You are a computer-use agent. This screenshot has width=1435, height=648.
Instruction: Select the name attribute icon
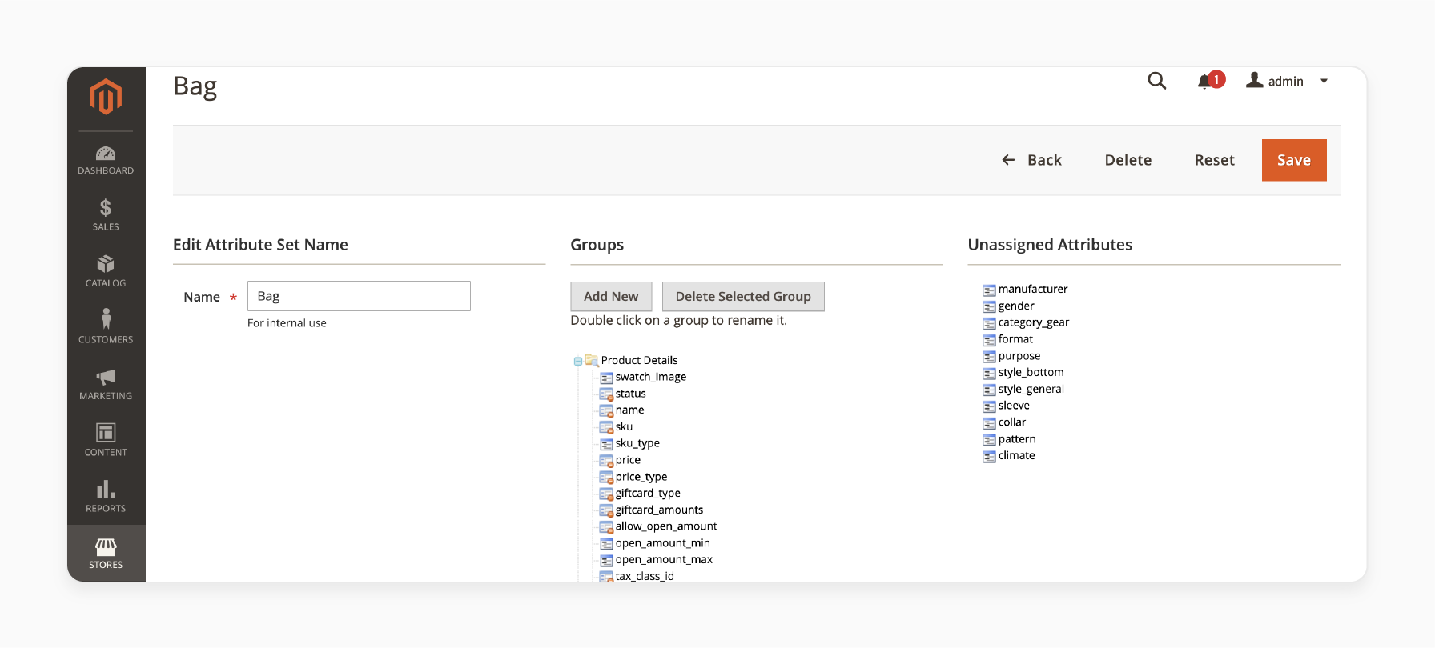(606, 410)
